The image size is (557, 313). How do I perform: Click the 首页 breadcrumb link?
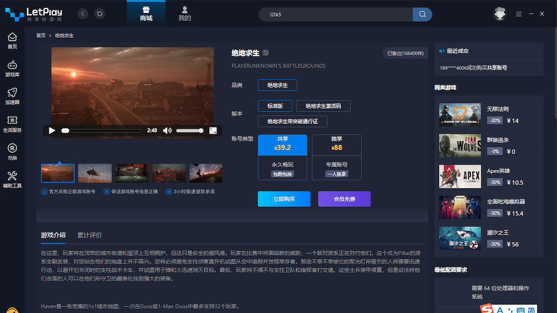pos(41,36)
